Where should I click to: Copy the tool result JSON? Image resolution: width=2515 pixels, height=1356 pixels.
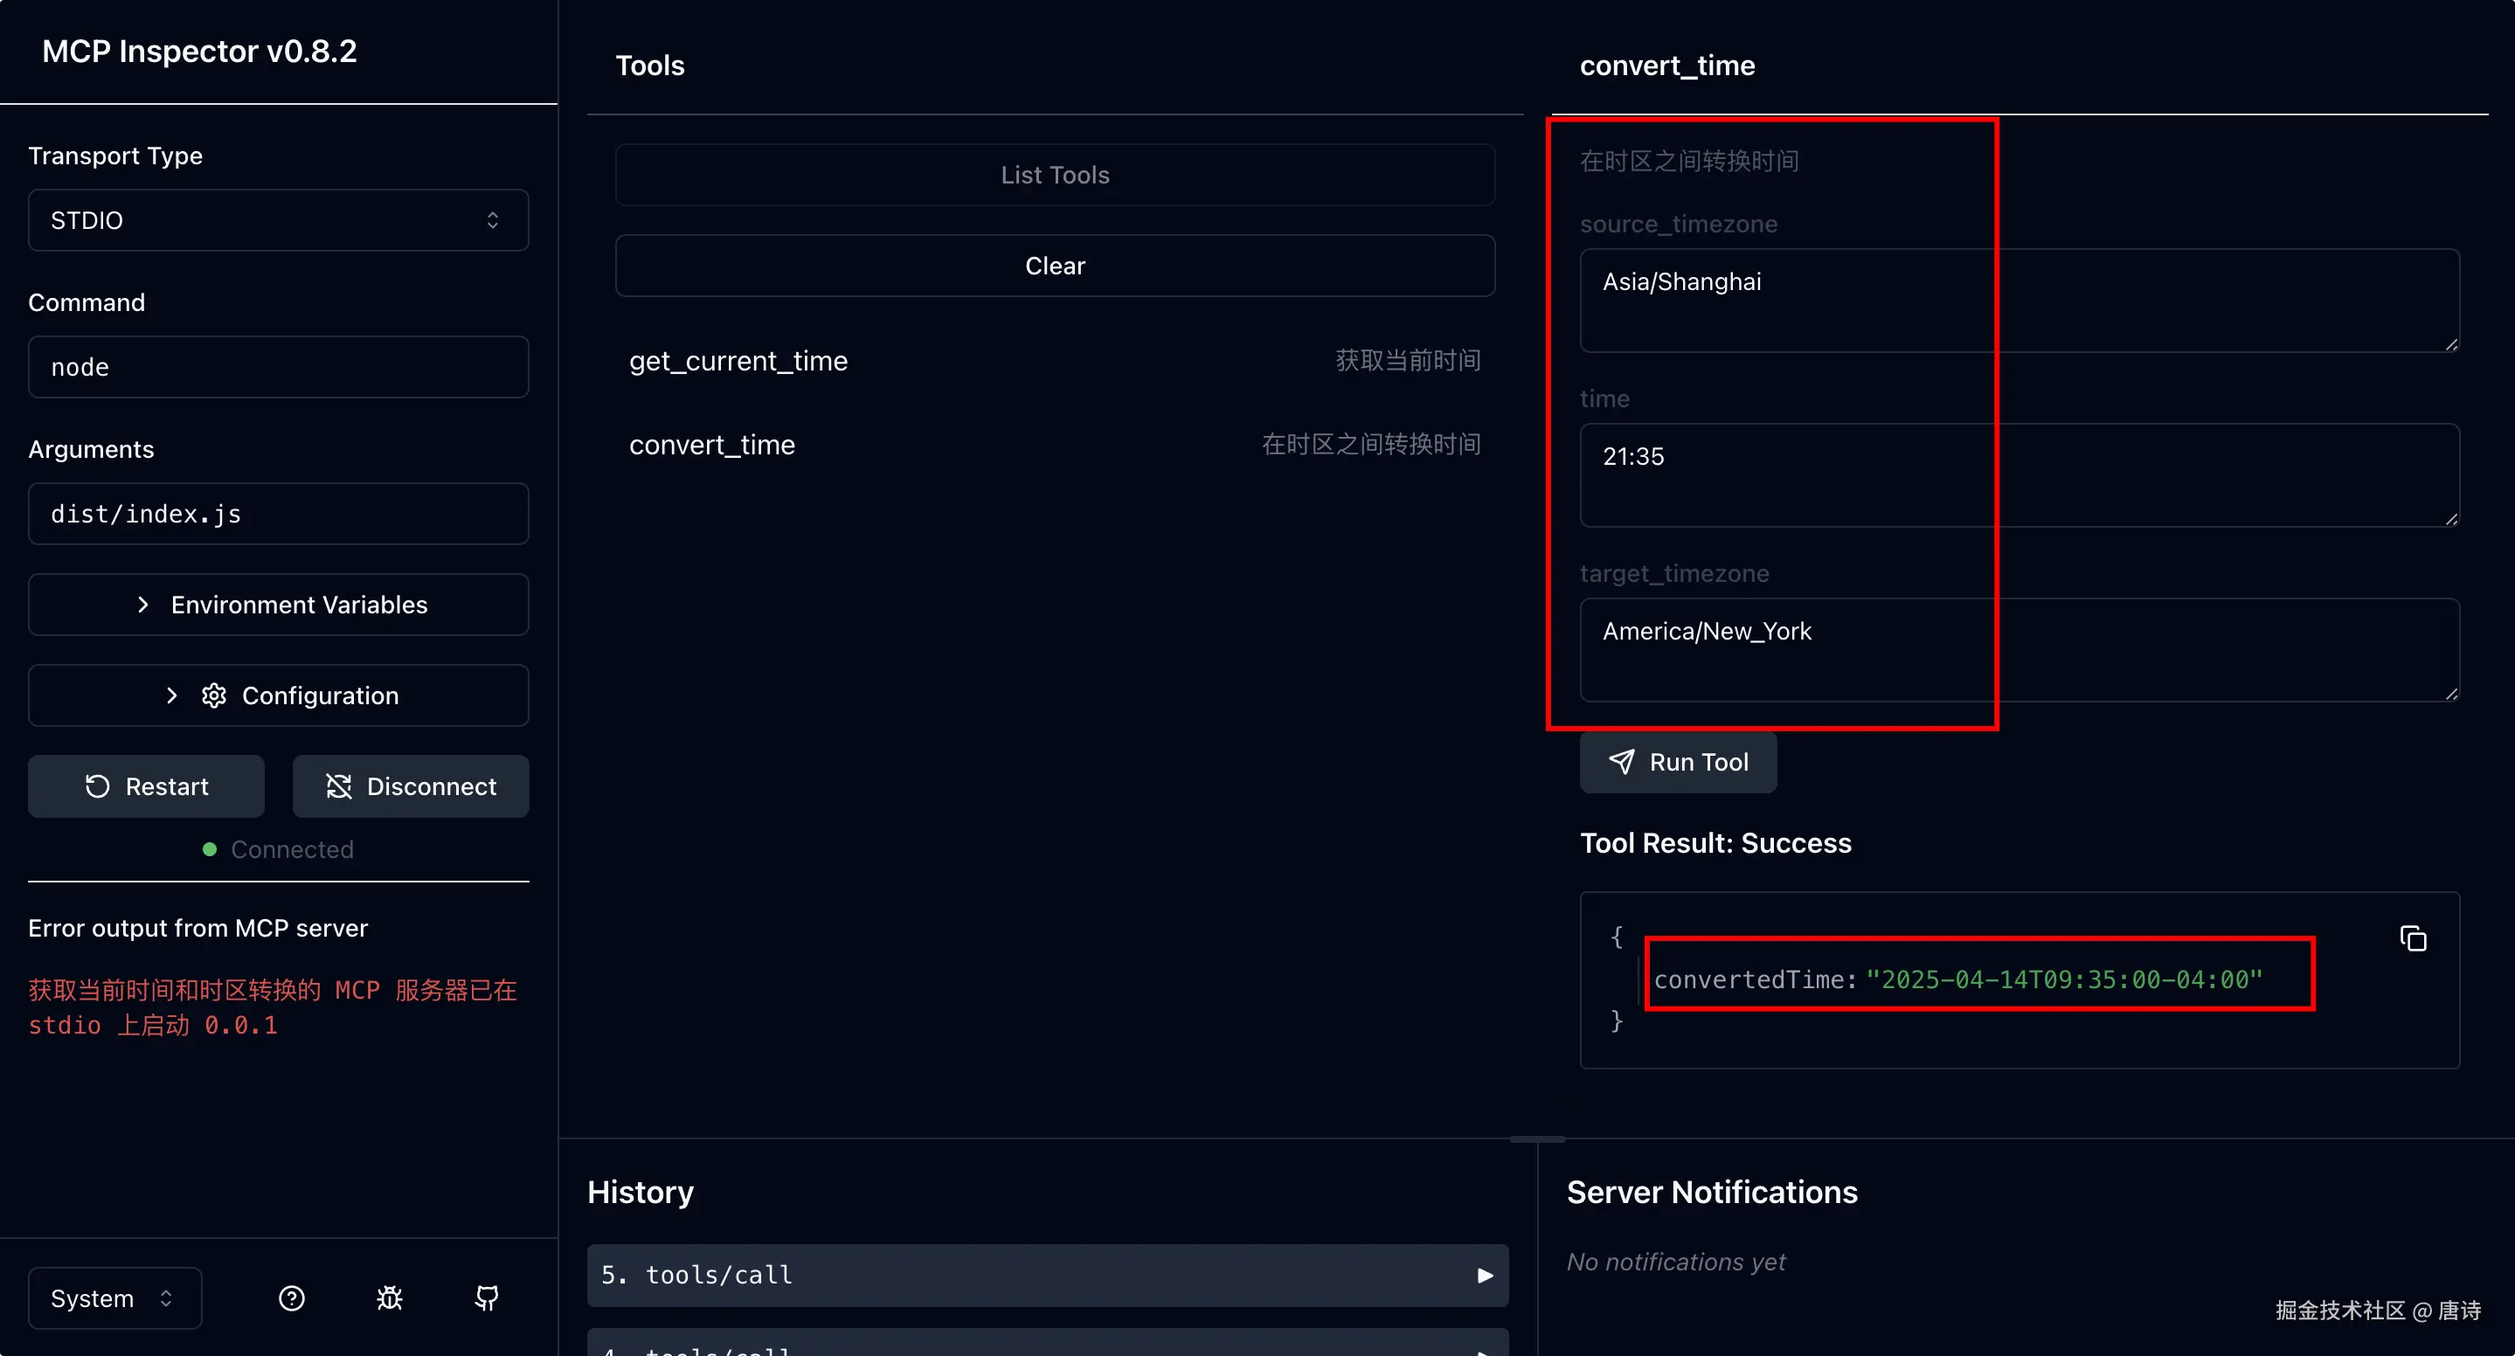coord(2413,938)
